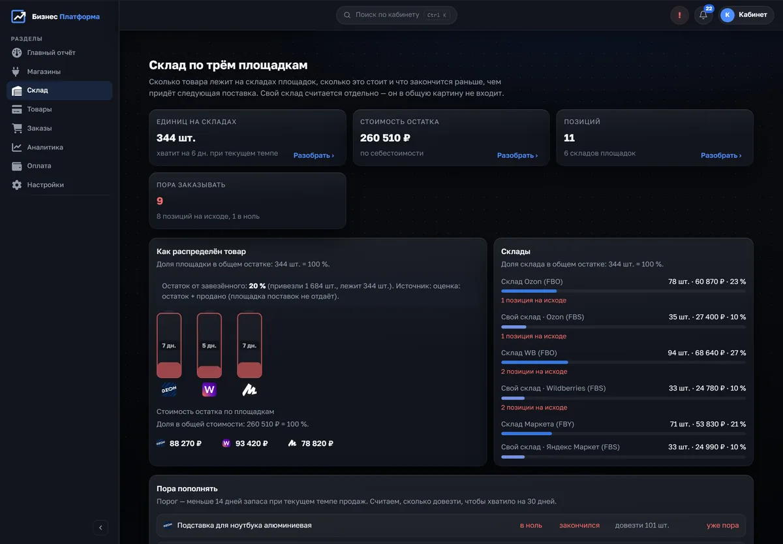Click the 344 шт. units value
This screenshot has width=783, height=544.
[x=176, y=138]
